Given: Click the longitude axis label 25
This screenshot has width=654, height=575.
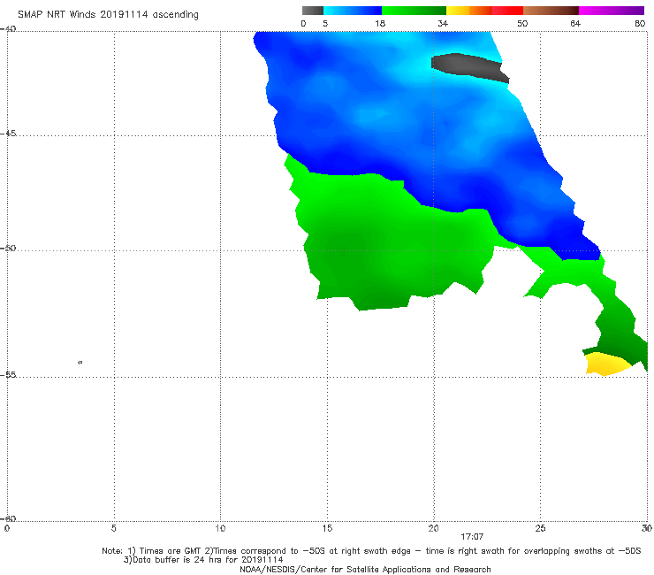Looking at the screenshot, I should click(x=540, y=529).
